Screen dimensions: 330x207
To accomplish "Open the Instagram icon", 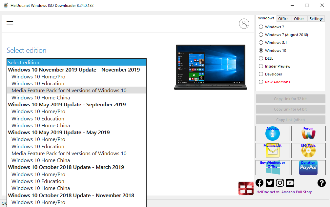I will [x=280, y=183].
